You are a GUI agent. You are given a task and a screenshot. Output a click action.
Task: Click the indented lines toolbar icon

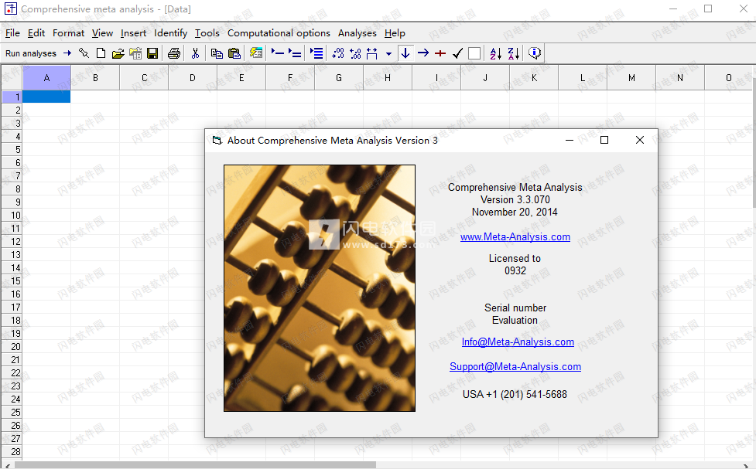click(x=316, y=53)
